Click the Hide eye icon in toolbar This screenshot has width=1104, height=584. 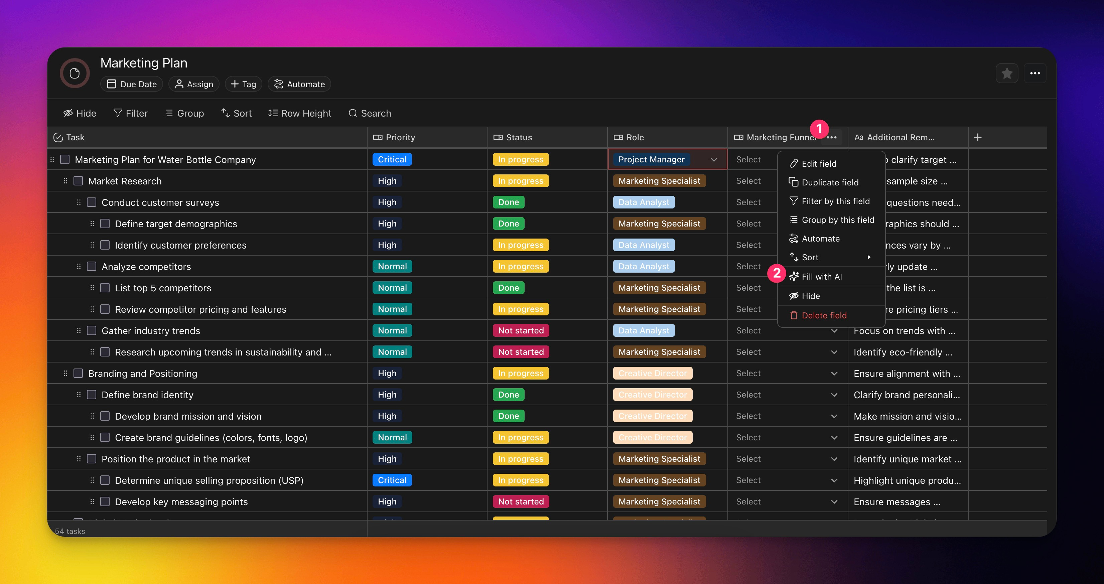click(x=68, y=113)
